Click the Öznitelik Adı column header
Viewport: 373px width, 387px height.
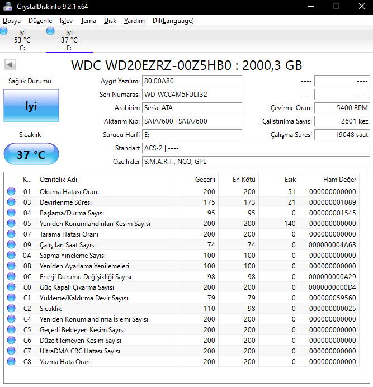pyautogui.click(x=107, y=180)
